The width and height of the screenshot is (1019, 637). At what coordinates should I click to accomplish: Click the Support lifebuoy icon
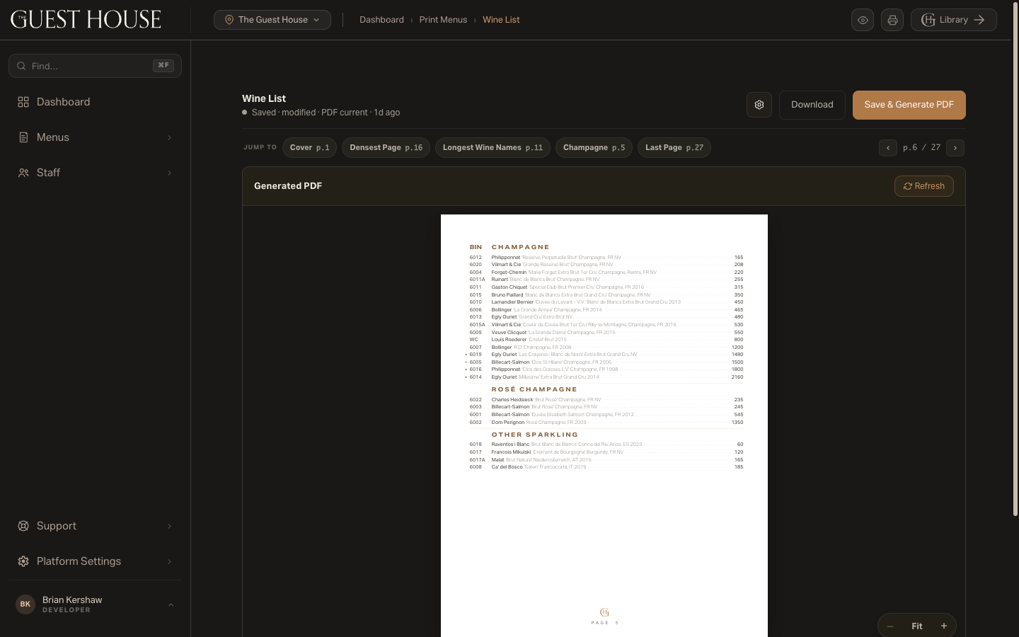[23, 526]
